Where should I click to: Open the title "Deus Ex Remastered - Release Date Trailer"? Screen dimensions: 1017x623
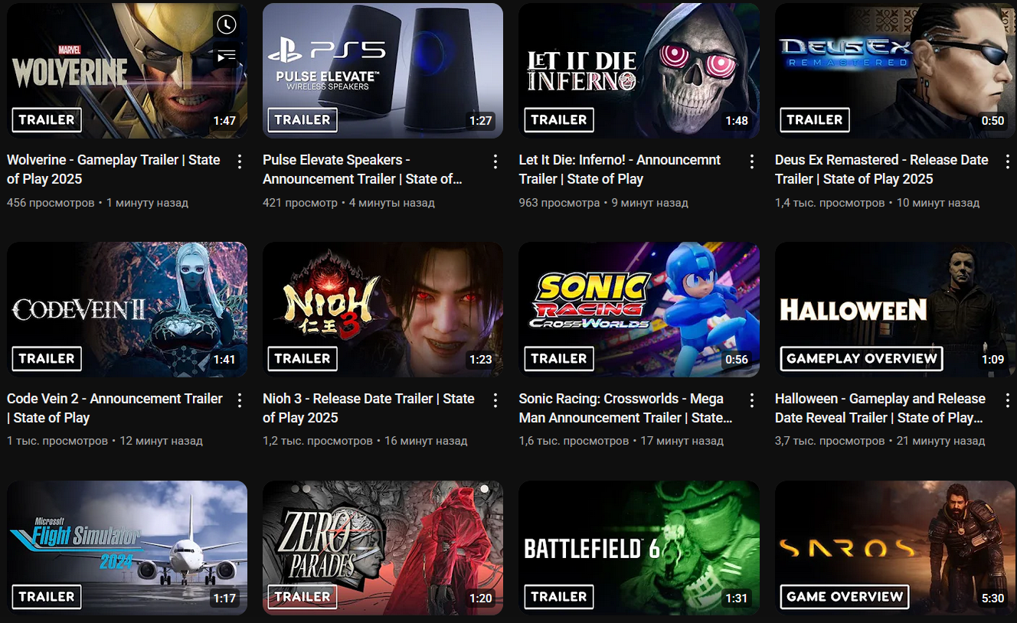pyautogui.click(x=881, y=169)
